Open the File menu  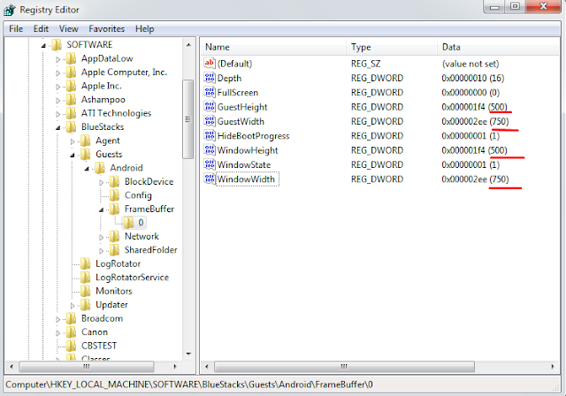coord(16,29)
